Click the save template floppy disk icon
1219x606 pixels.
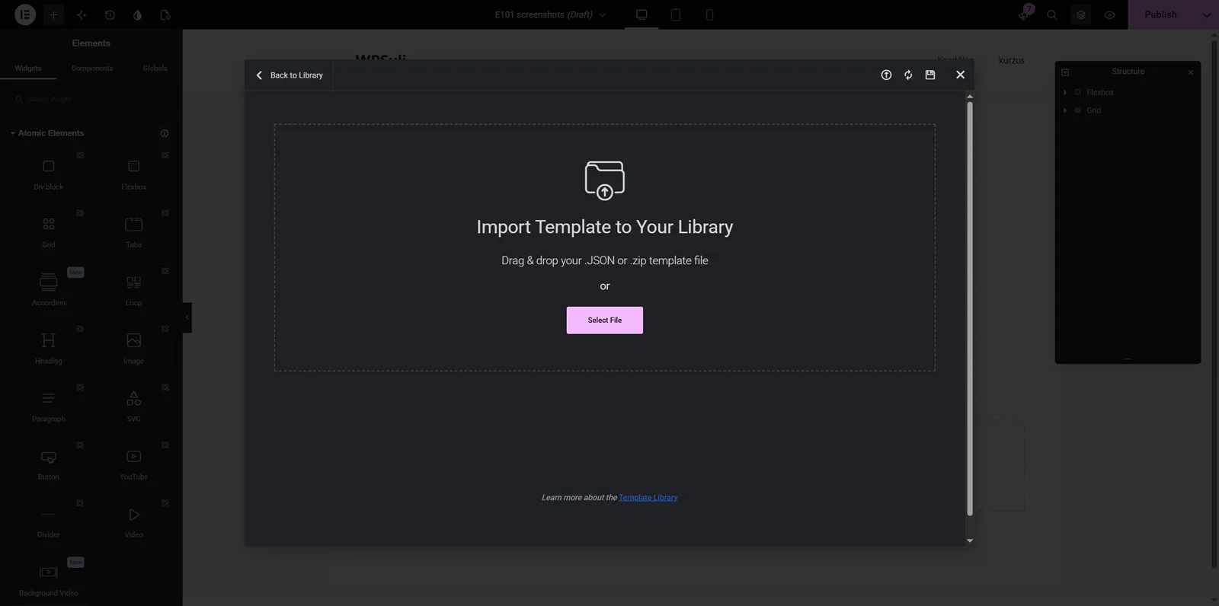930,75
